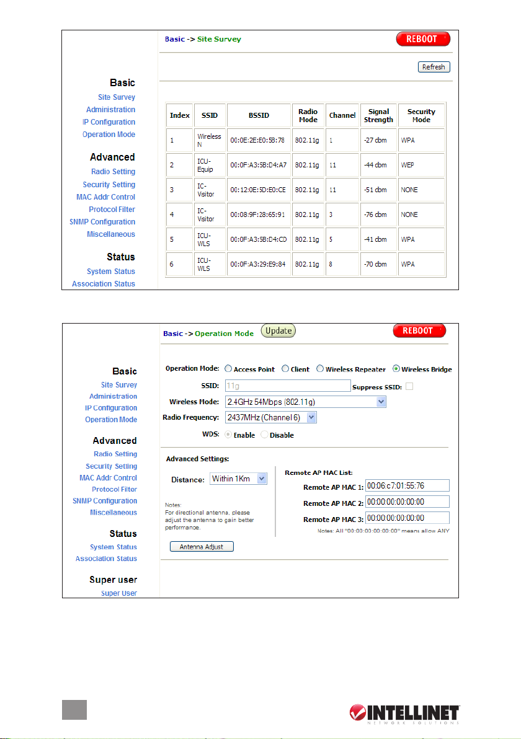Open Operation Mode in the lower sidebar

click(111, 420)
